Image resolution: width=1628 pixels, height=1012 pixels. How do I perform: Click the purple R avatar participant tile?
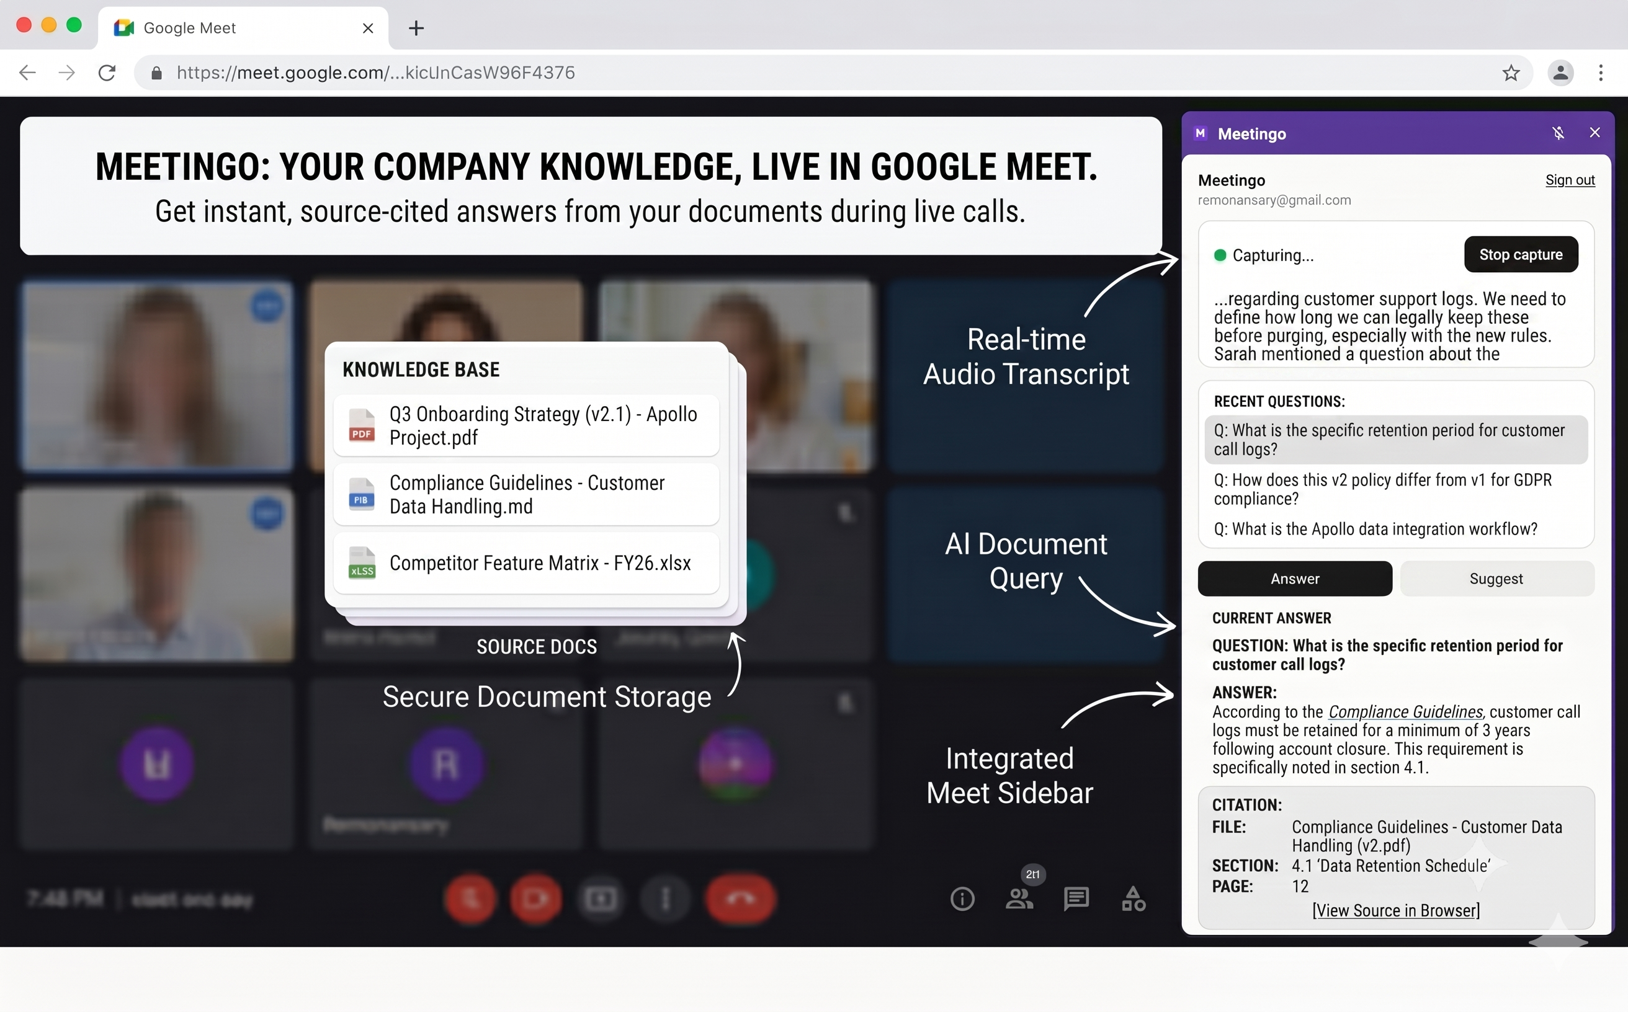pyautogui.click(x=446, y=764)
